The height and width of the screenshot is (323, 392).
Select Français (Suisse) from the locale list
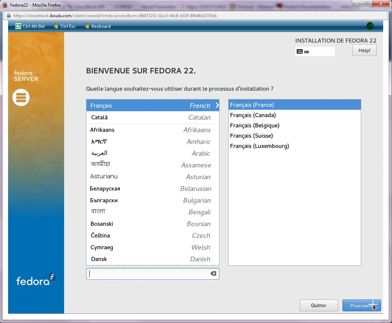[251, 135]
